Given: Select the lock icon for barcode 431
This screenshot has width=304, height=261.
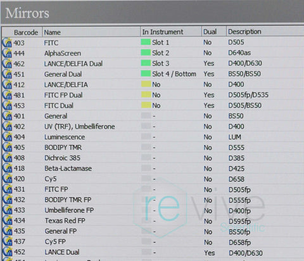Looking at the screenshot, I should click(x=7, y=189).
